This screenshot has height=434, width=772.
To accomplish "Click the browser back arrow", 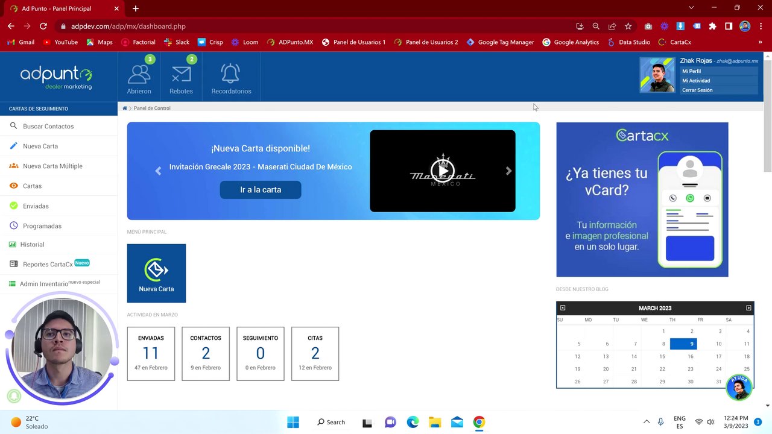I will [x=11, y=27].
